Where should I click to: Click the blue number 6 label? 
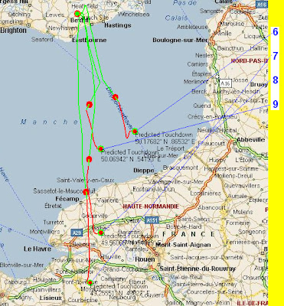276,32
